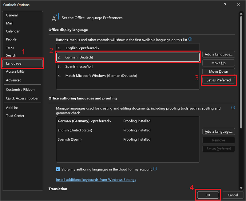Click info icon beside authoring languages description
Image resolution: width=246 pixels, height=201 pixels.
tap(233, 107)
